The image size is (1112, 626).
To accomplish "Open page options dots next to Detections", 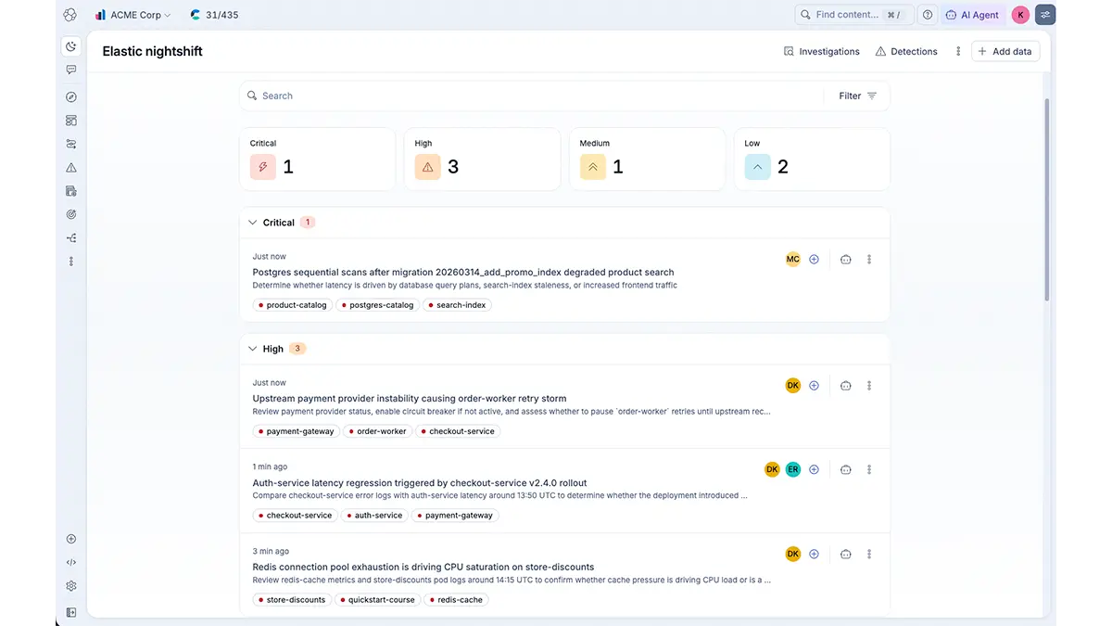I will [x=958, y=52].
